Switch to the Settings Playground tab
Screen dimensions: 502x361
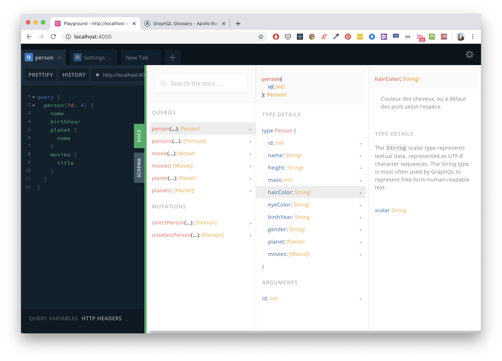coord(94,57)
